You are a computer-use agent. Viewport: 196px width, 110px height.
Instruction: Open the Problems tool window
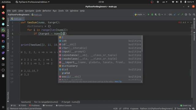point(34,105)
